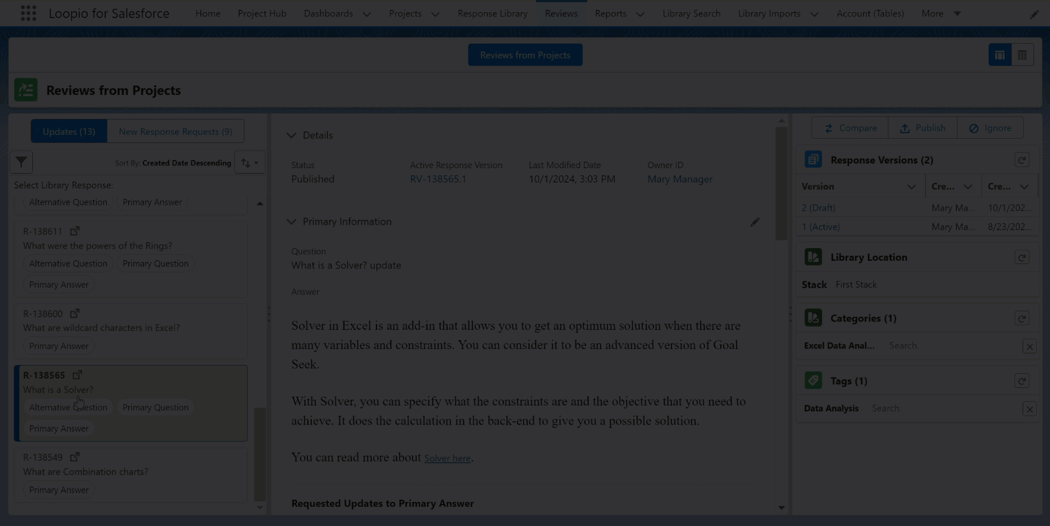
Task: Open R-138565 external link icon
Action: tap(77, 375)
